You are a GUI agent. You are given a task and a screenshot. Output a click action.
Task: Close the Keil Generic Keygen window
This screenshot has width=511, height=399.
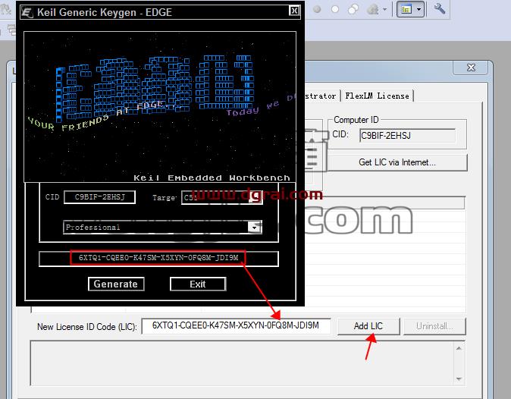click(294, 11)
